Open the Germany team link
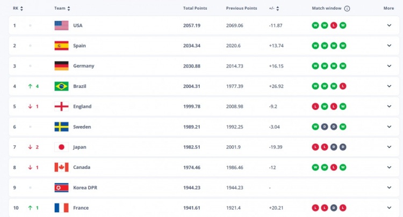Image resolution: width=403 pixels, height=217 pixels. (83, 66)
